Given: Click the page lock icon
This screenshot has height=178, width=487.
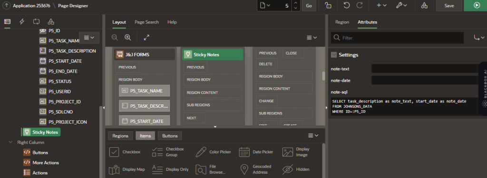Looking at the screenshot, I should [328, 6].
